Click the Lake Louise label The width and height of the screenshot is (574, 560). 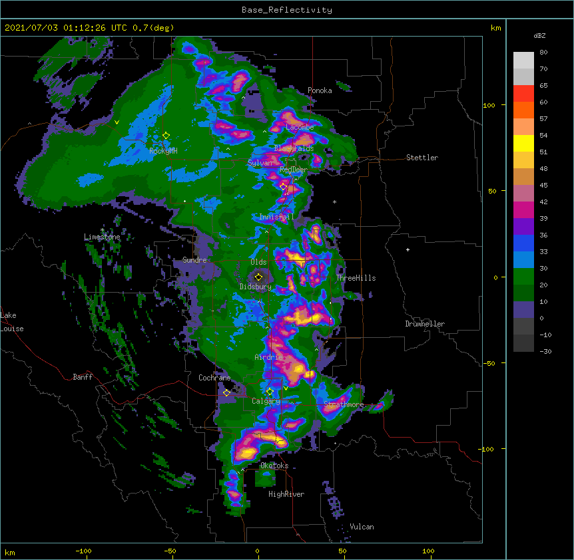[12, 322]
